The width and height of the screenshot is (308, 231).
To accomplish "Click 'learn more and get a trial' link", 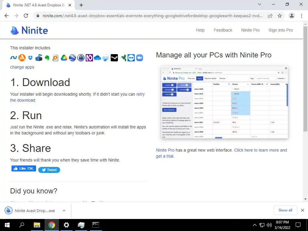I will [x=260, y=150].
